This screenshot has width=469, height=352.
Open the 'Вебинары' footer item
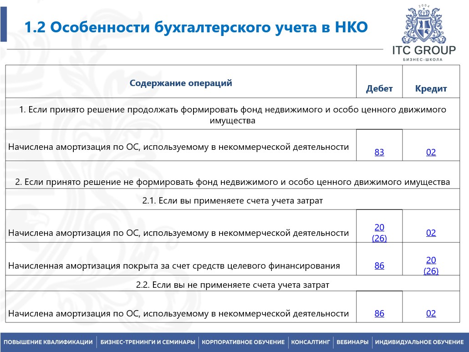[x=352, y=342]
